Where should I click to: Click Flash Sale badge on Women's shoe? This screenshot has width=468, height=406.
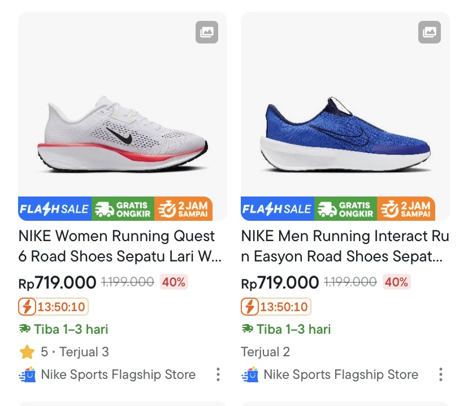tap(54, 209)
